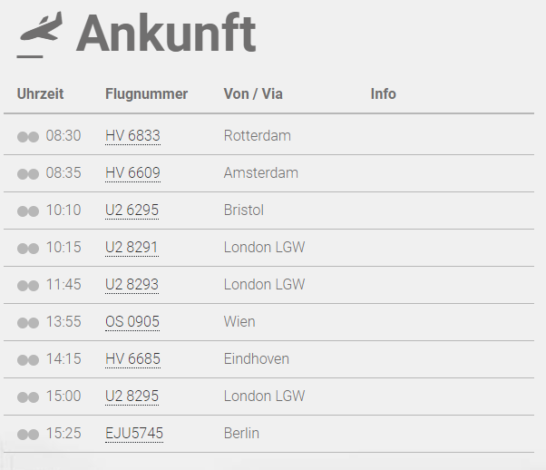Open flight number HV 6609 link

(132, 173)
